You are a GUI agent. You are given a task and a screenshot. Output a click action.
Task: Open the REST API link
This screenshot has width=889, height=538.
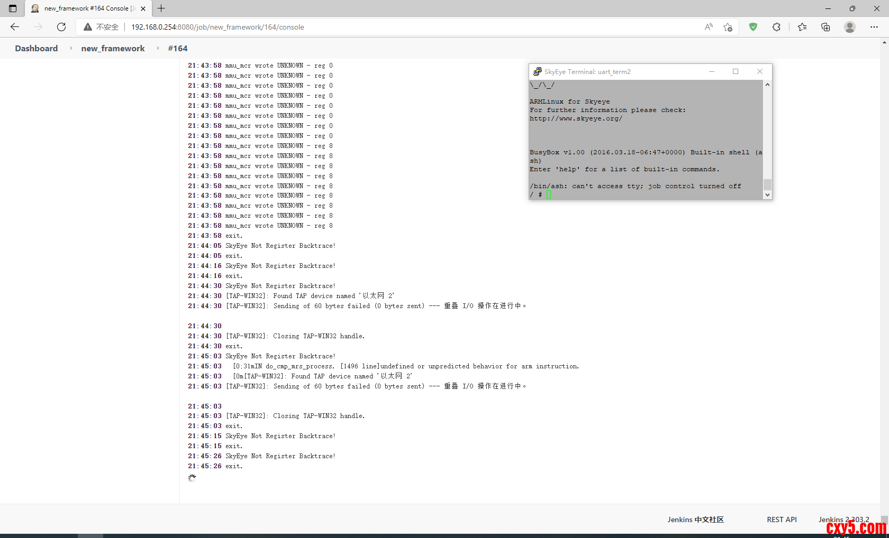click(x=782, y=520)
